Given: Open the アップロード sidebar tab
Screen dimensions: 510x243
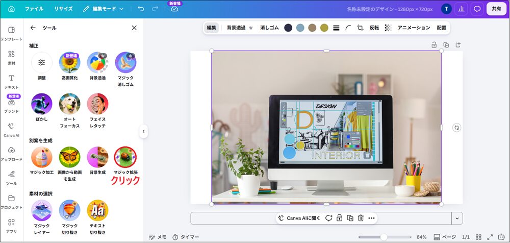Looking at the screenshot, I should pos(11,154).
